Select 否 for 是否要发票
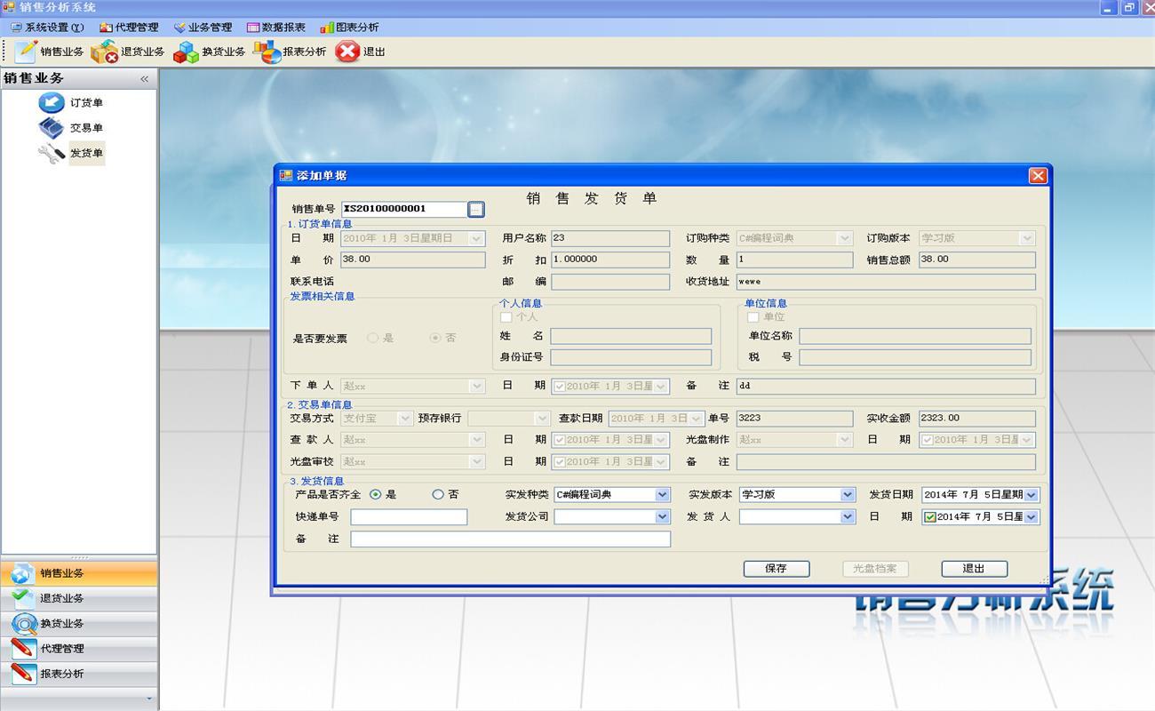The height and width of the screenshot is (711, 1155). 435,338
